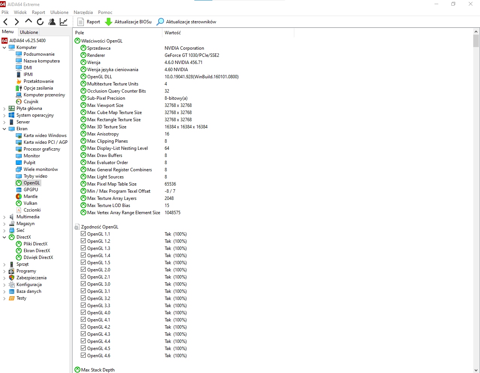Expand the Testy tree node
This screenshot has height=373, width=480.
pyautogui.click(x=5, y=298)
